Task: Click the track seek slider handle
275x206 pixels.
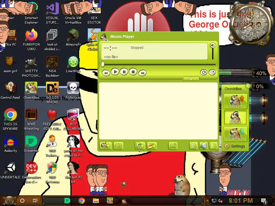Action: point(103,64)
